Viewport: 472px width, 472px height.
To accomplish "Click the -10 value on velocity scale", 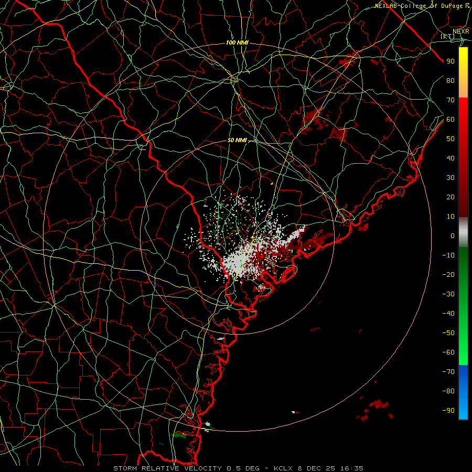I will [448, 255].
